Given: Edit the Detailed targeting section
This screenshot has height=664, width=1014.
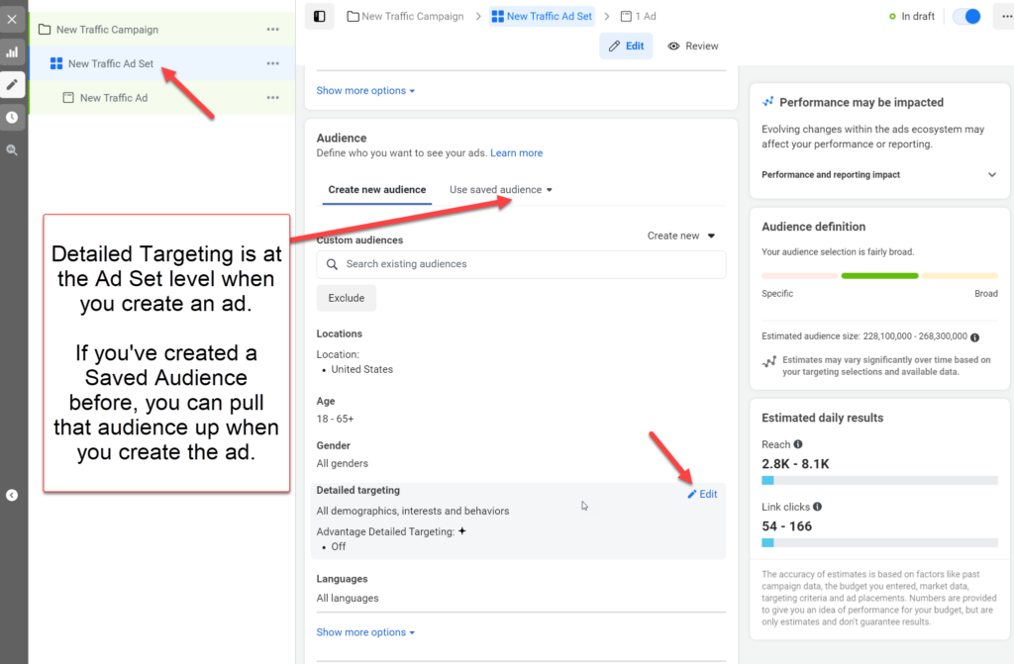Looking at the screenshot, I should pos(702,494).
